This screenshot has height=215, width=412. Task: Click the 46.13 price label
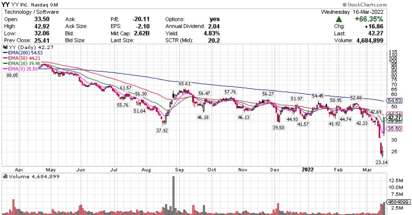tap(244, 118)
